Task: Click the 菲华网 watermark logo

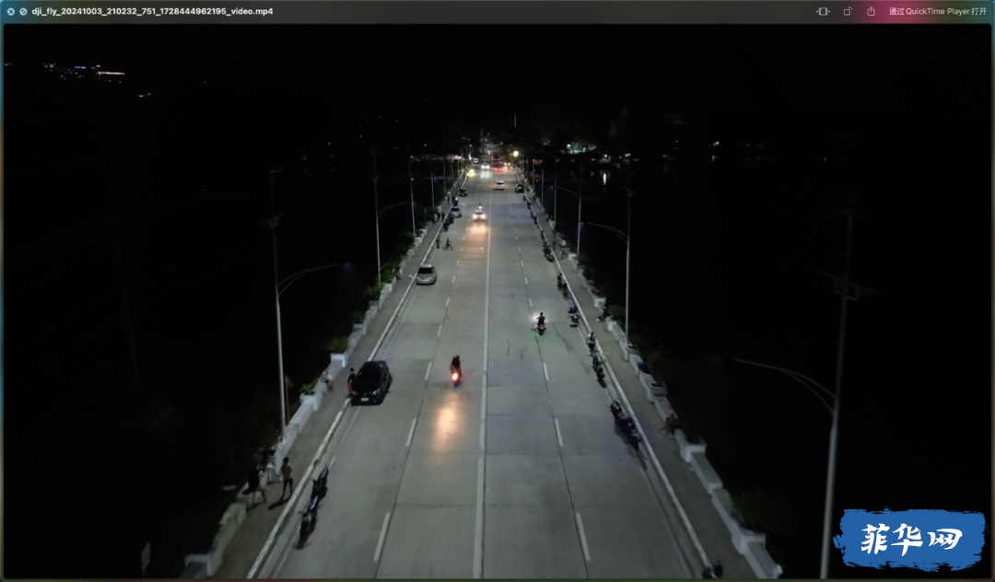Action: coord(911,539)
